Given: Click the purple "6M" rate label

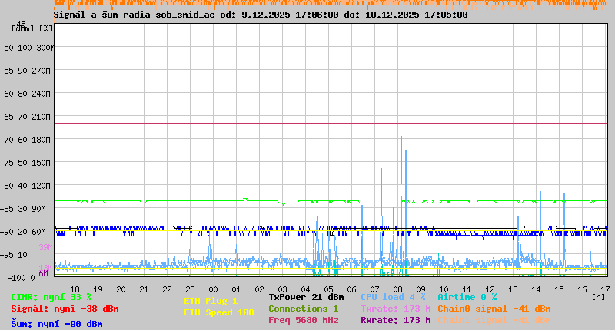Looking at the screenshot, I should point(43,273).
